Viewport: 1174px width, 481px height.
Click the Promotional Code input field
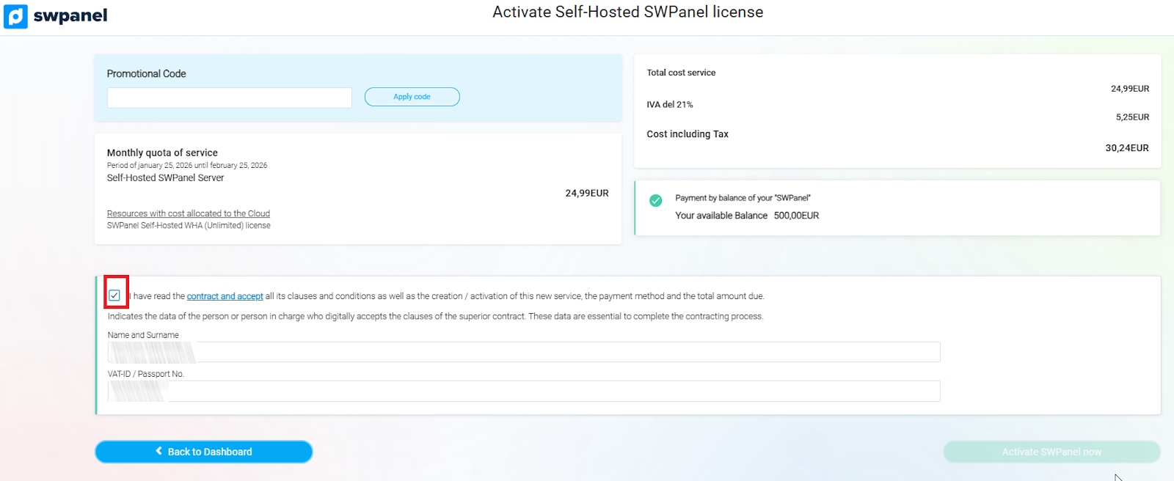click(230, 98)
